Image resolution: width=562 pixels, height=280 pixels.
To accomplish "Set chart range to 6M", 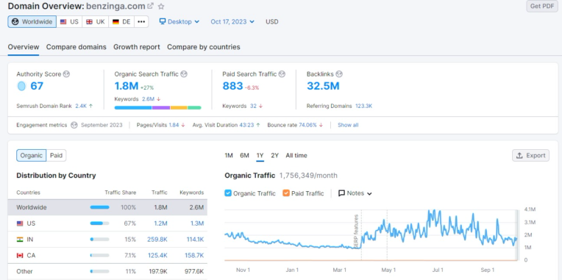I will coord(244,155).
